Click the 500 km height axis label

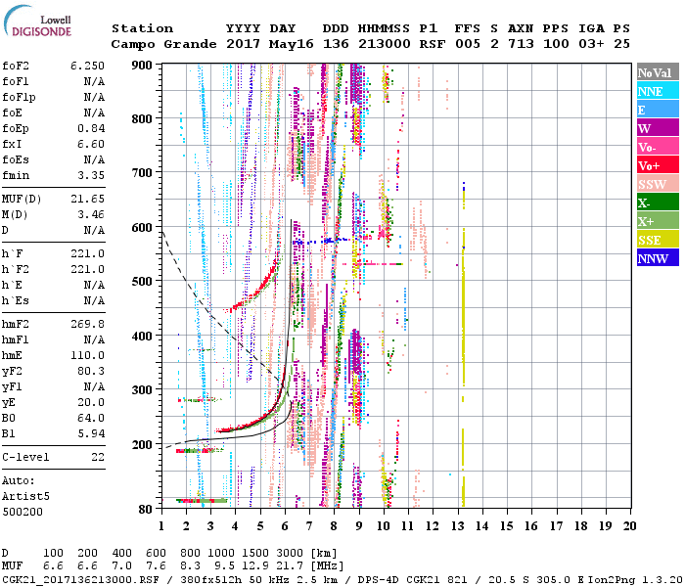pos(142,282)
